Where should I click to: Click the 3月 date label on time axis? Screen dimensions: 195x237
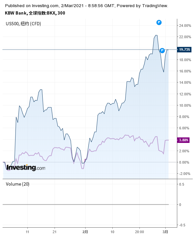(165, 232)
